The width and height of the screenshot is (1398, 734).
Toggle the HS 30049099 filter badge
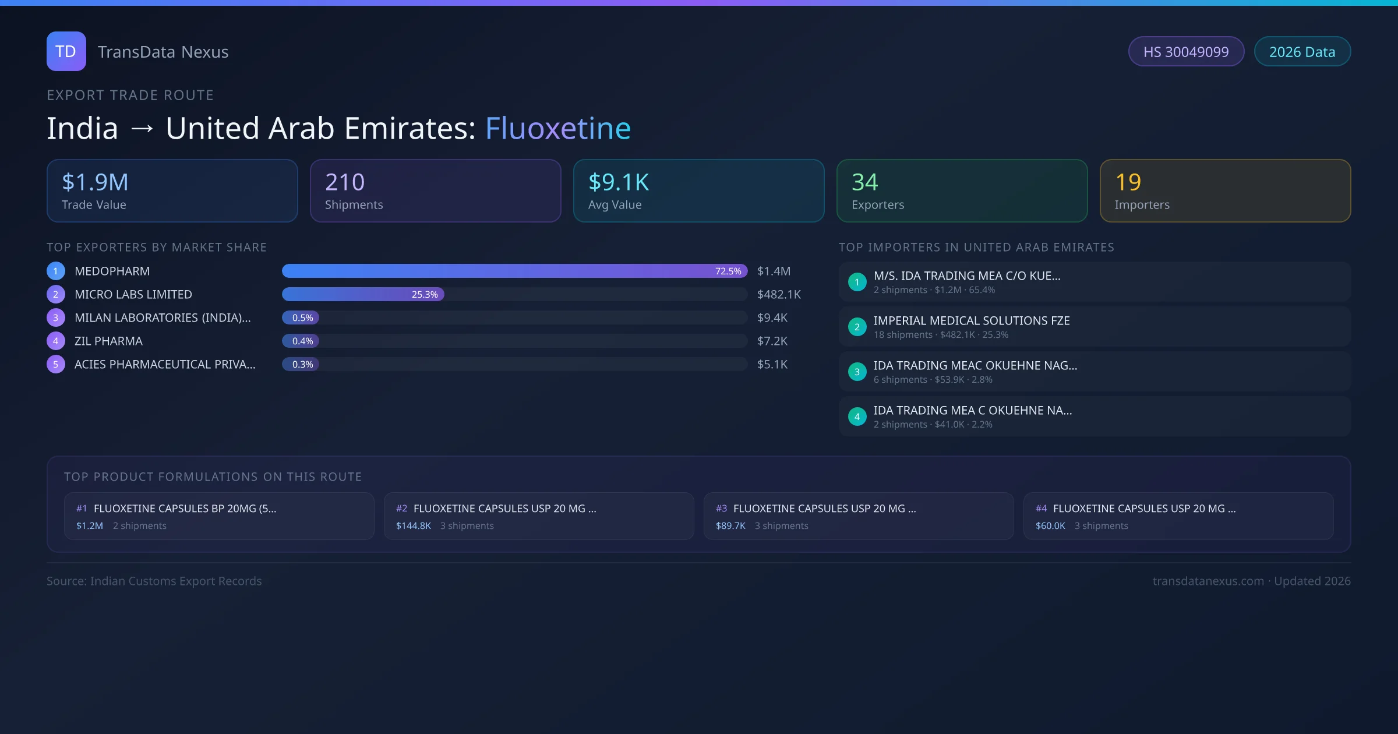pyautogui.click(x=1186, y=51)
